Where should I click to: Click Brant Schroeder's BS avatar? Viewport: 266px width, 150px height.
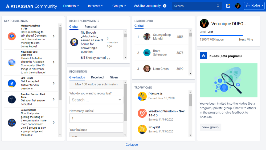point(147,53)
